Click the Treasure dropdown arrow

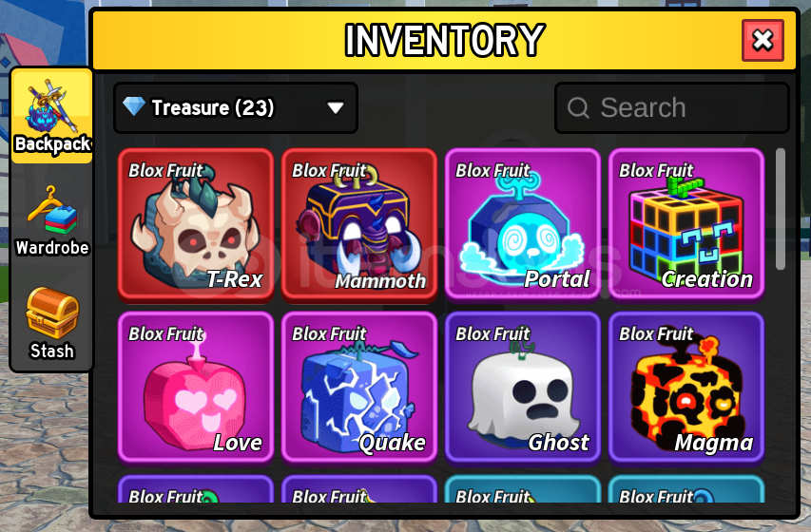point(336,107)
